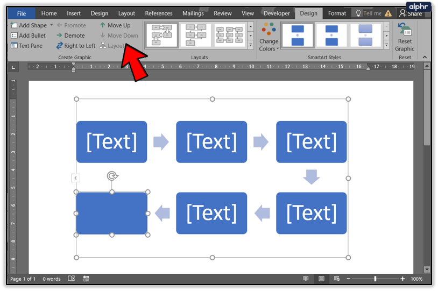The width and height of the screenshot is (438, 291).
Task: Select the third layout thumbnail
Action: (x=229, y=35)
